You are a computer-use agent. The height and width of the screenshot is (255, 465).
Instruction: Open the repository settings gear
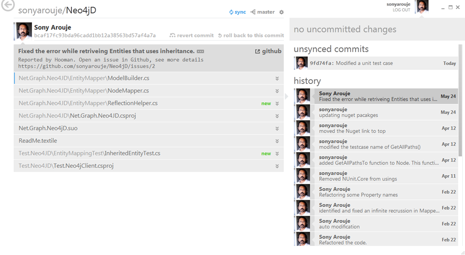click(x=282, y=12)
